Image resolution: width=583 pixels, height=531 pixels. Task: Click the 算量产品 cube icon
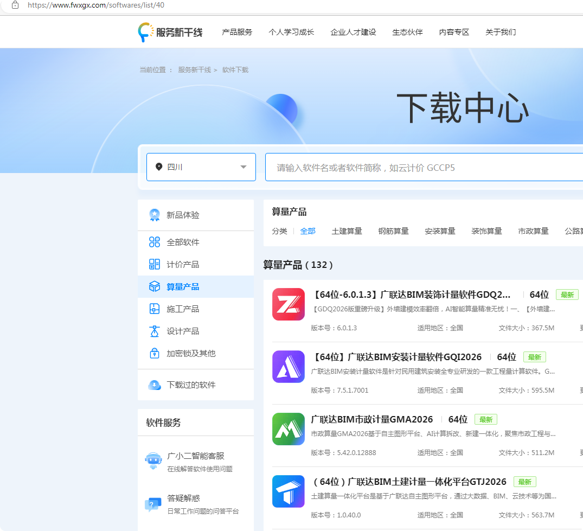pyautogui.click(x=155, y=287)
